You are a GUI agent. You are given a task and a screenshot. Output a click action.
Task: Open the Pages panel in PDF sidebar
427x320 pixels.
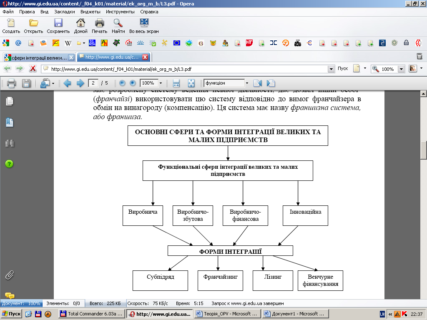click(10, 101)
